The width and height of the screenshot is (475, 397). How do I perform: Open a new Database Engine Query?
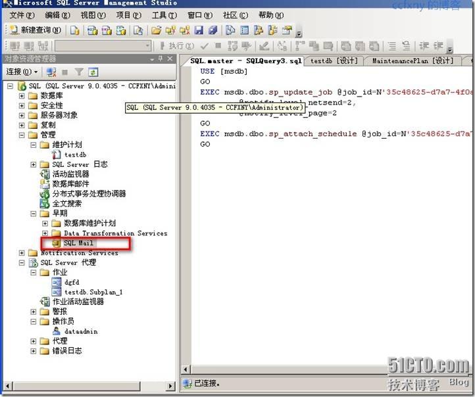(x=75, y=30)
